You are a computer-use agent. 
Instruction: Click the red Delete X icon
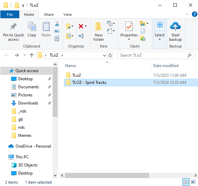pyautogui.click(x=81, y=26)
